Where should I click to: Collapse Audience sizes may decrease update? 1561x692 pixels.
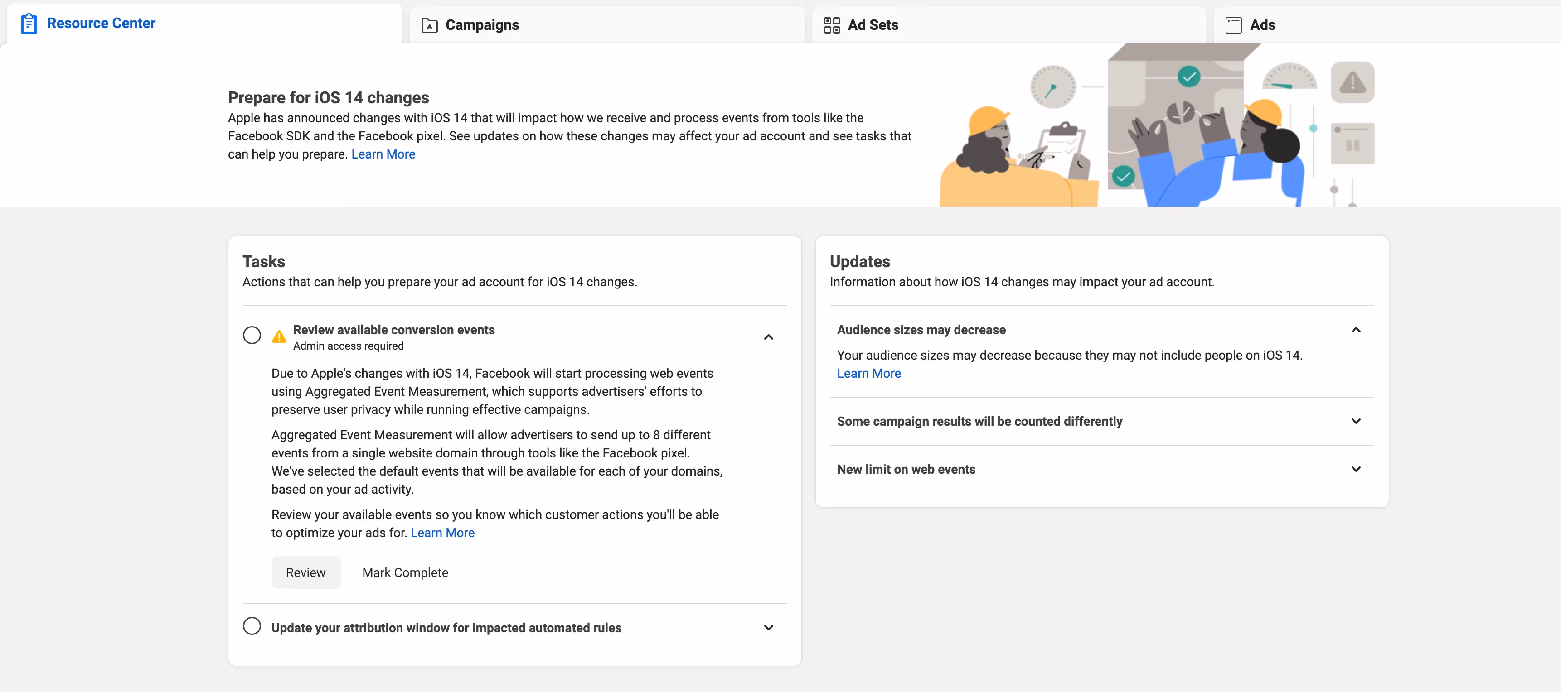(1356, 330)
